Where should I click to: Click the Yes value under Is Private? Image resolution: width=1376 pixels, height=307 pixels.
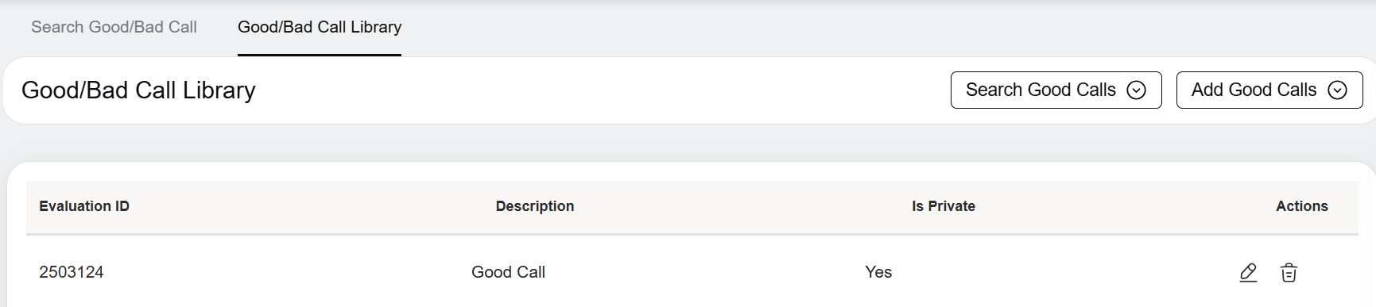(878, 272)
